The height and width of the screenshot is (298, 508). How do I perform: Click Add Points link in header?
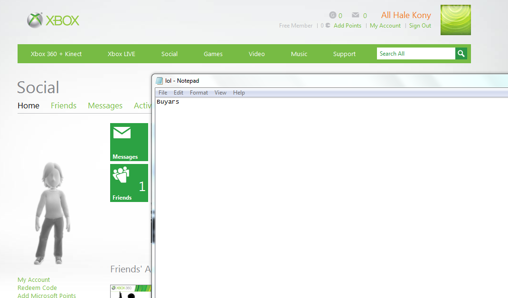pos(348,26)
